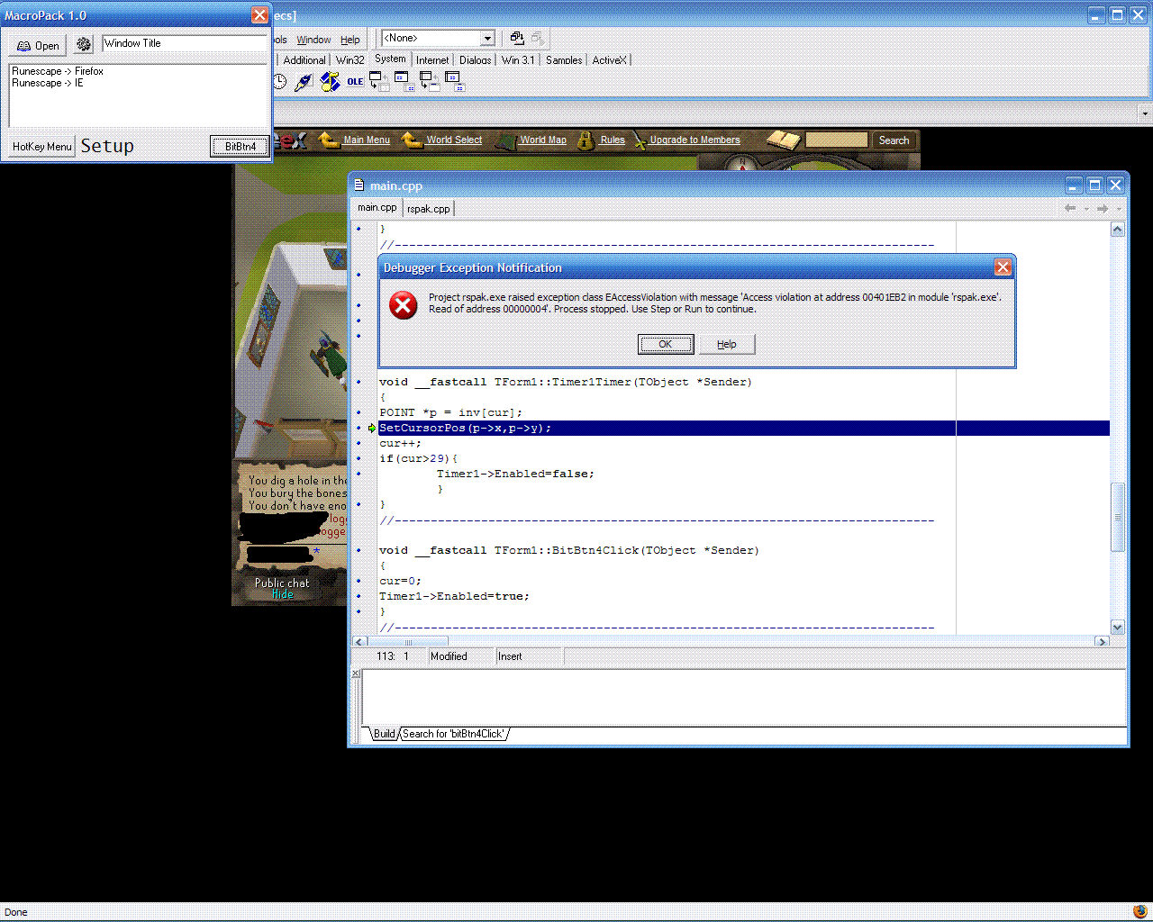
Task: Click OK in the Debugger Exception dialog
Action: coord(666,344)
